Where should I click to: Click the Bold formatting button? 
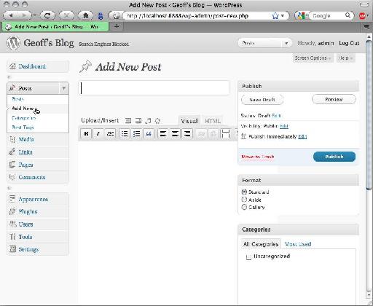tap(86, 133)
